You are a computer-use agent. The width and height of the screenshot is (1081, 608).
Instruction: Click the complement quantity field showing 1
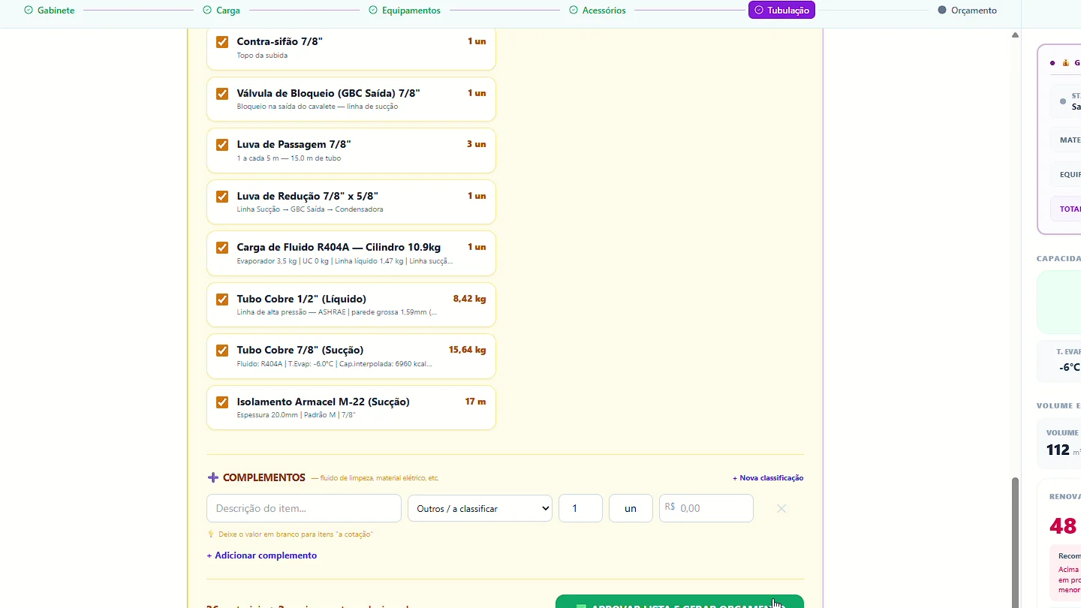click(580, 508)
